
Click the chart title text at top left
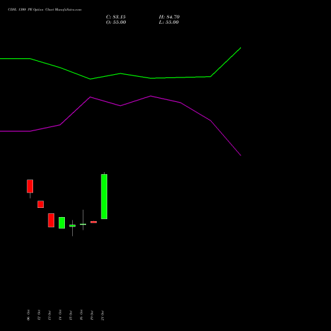click(44, 10)
